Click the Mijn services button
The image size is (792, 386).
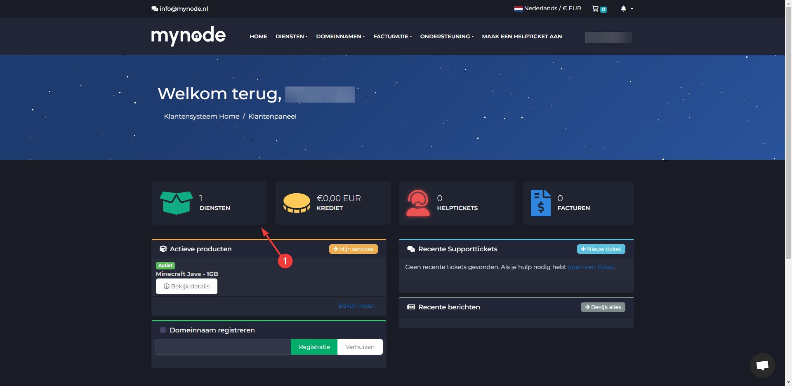pyautogui.click(x=353, y=249)
